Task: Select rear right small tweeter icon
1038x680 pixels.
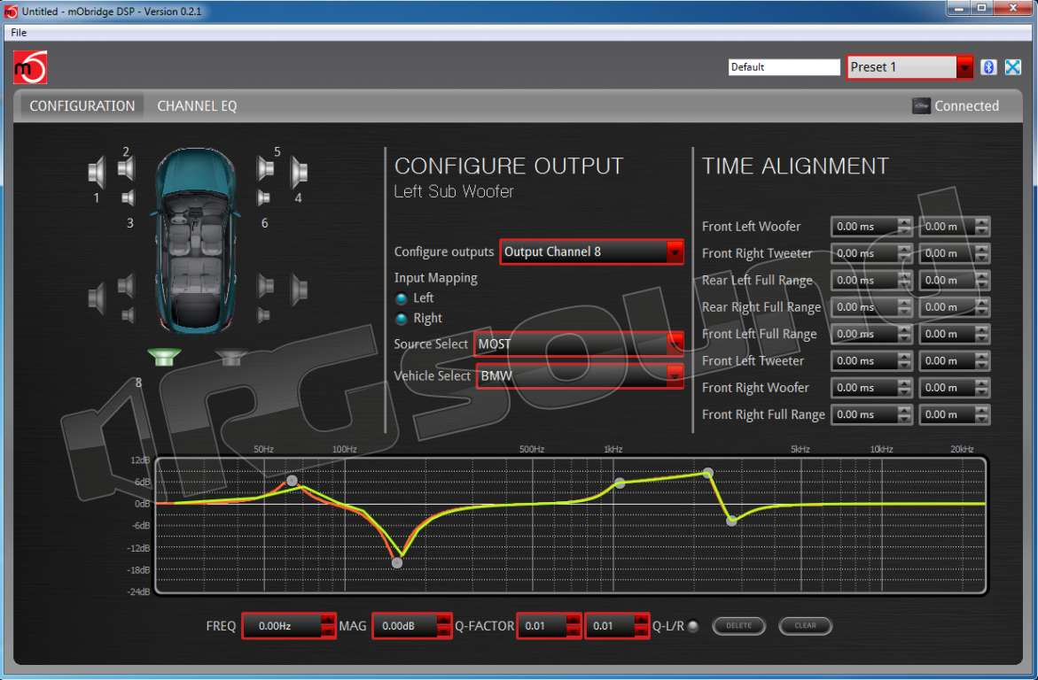Action: click(x=263, y=315)
